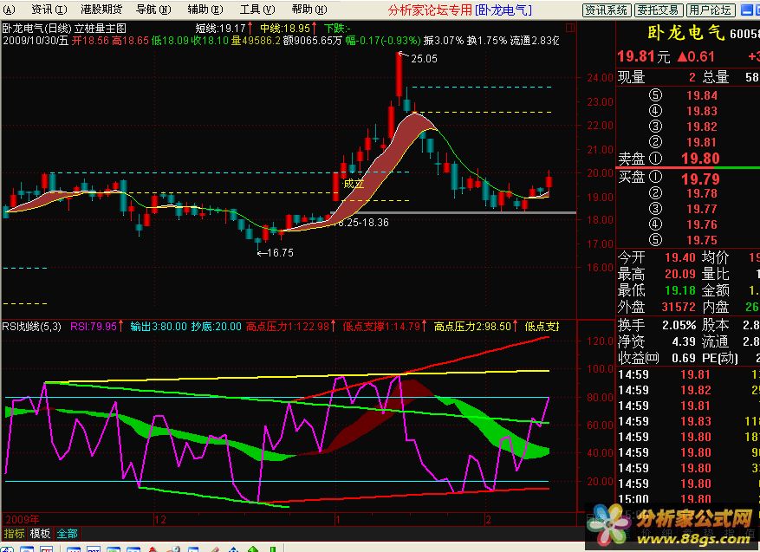
Task: Click the date 2009/10/30/五 in the info line
Action: point(36,40)
